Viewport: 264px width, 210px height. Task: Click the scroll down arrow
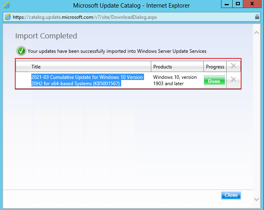coord(256,199)
